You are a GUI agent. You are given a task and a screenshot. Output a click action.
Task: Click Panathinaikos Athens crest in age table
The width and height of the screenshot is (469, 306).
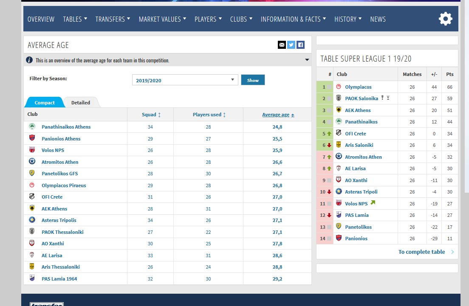[32, 126]
